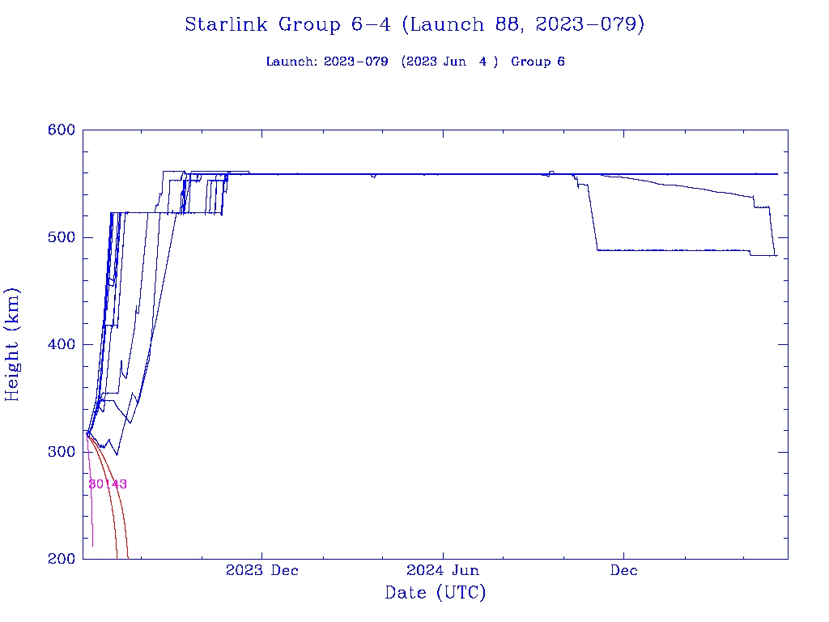The height and width of the screenshot is (622, 829).
Task: Click the y-axis value '400'
Action: (62, 344)
